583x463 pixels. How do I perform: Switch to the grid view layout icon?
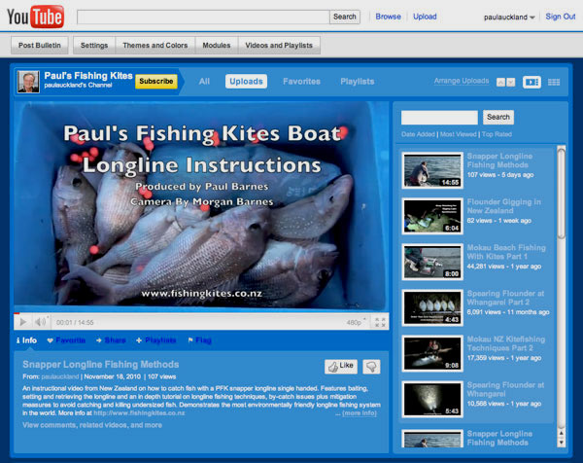tap(554, 82)
